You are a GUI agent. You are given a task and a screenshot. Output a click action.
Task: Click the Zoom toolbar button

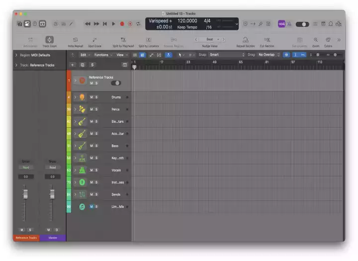coord(316,42)
